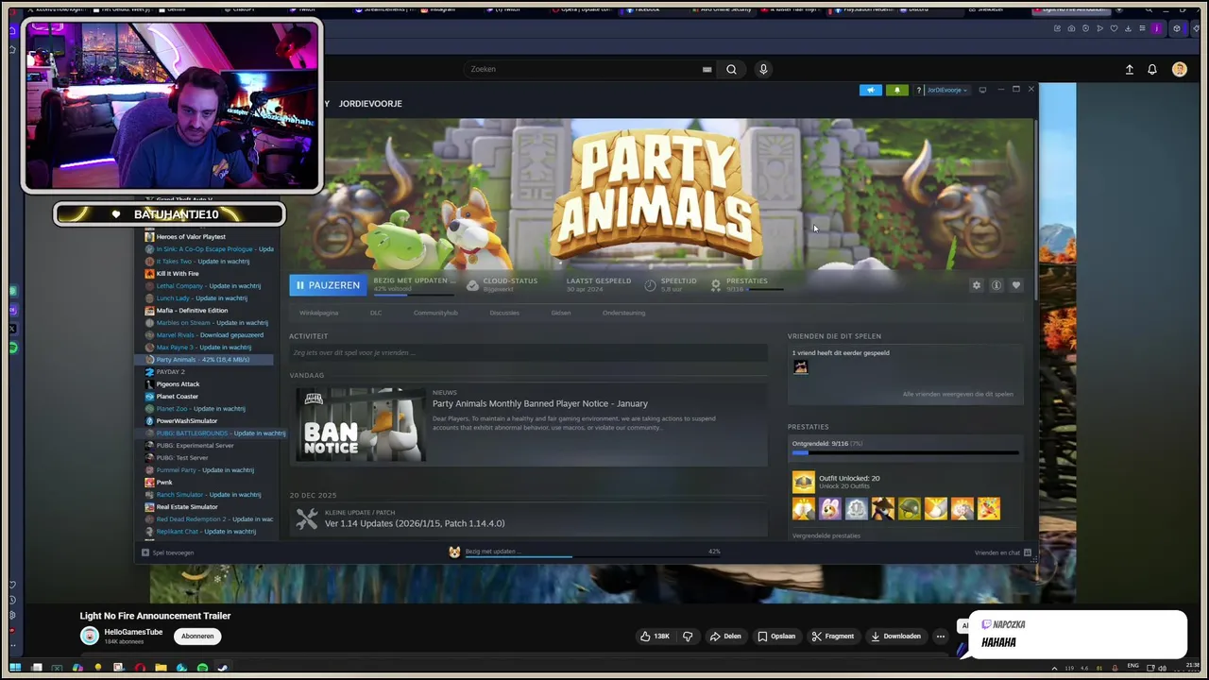
Task: Click the Speeltijd clock icon
Action: click(x=651, y=284)
